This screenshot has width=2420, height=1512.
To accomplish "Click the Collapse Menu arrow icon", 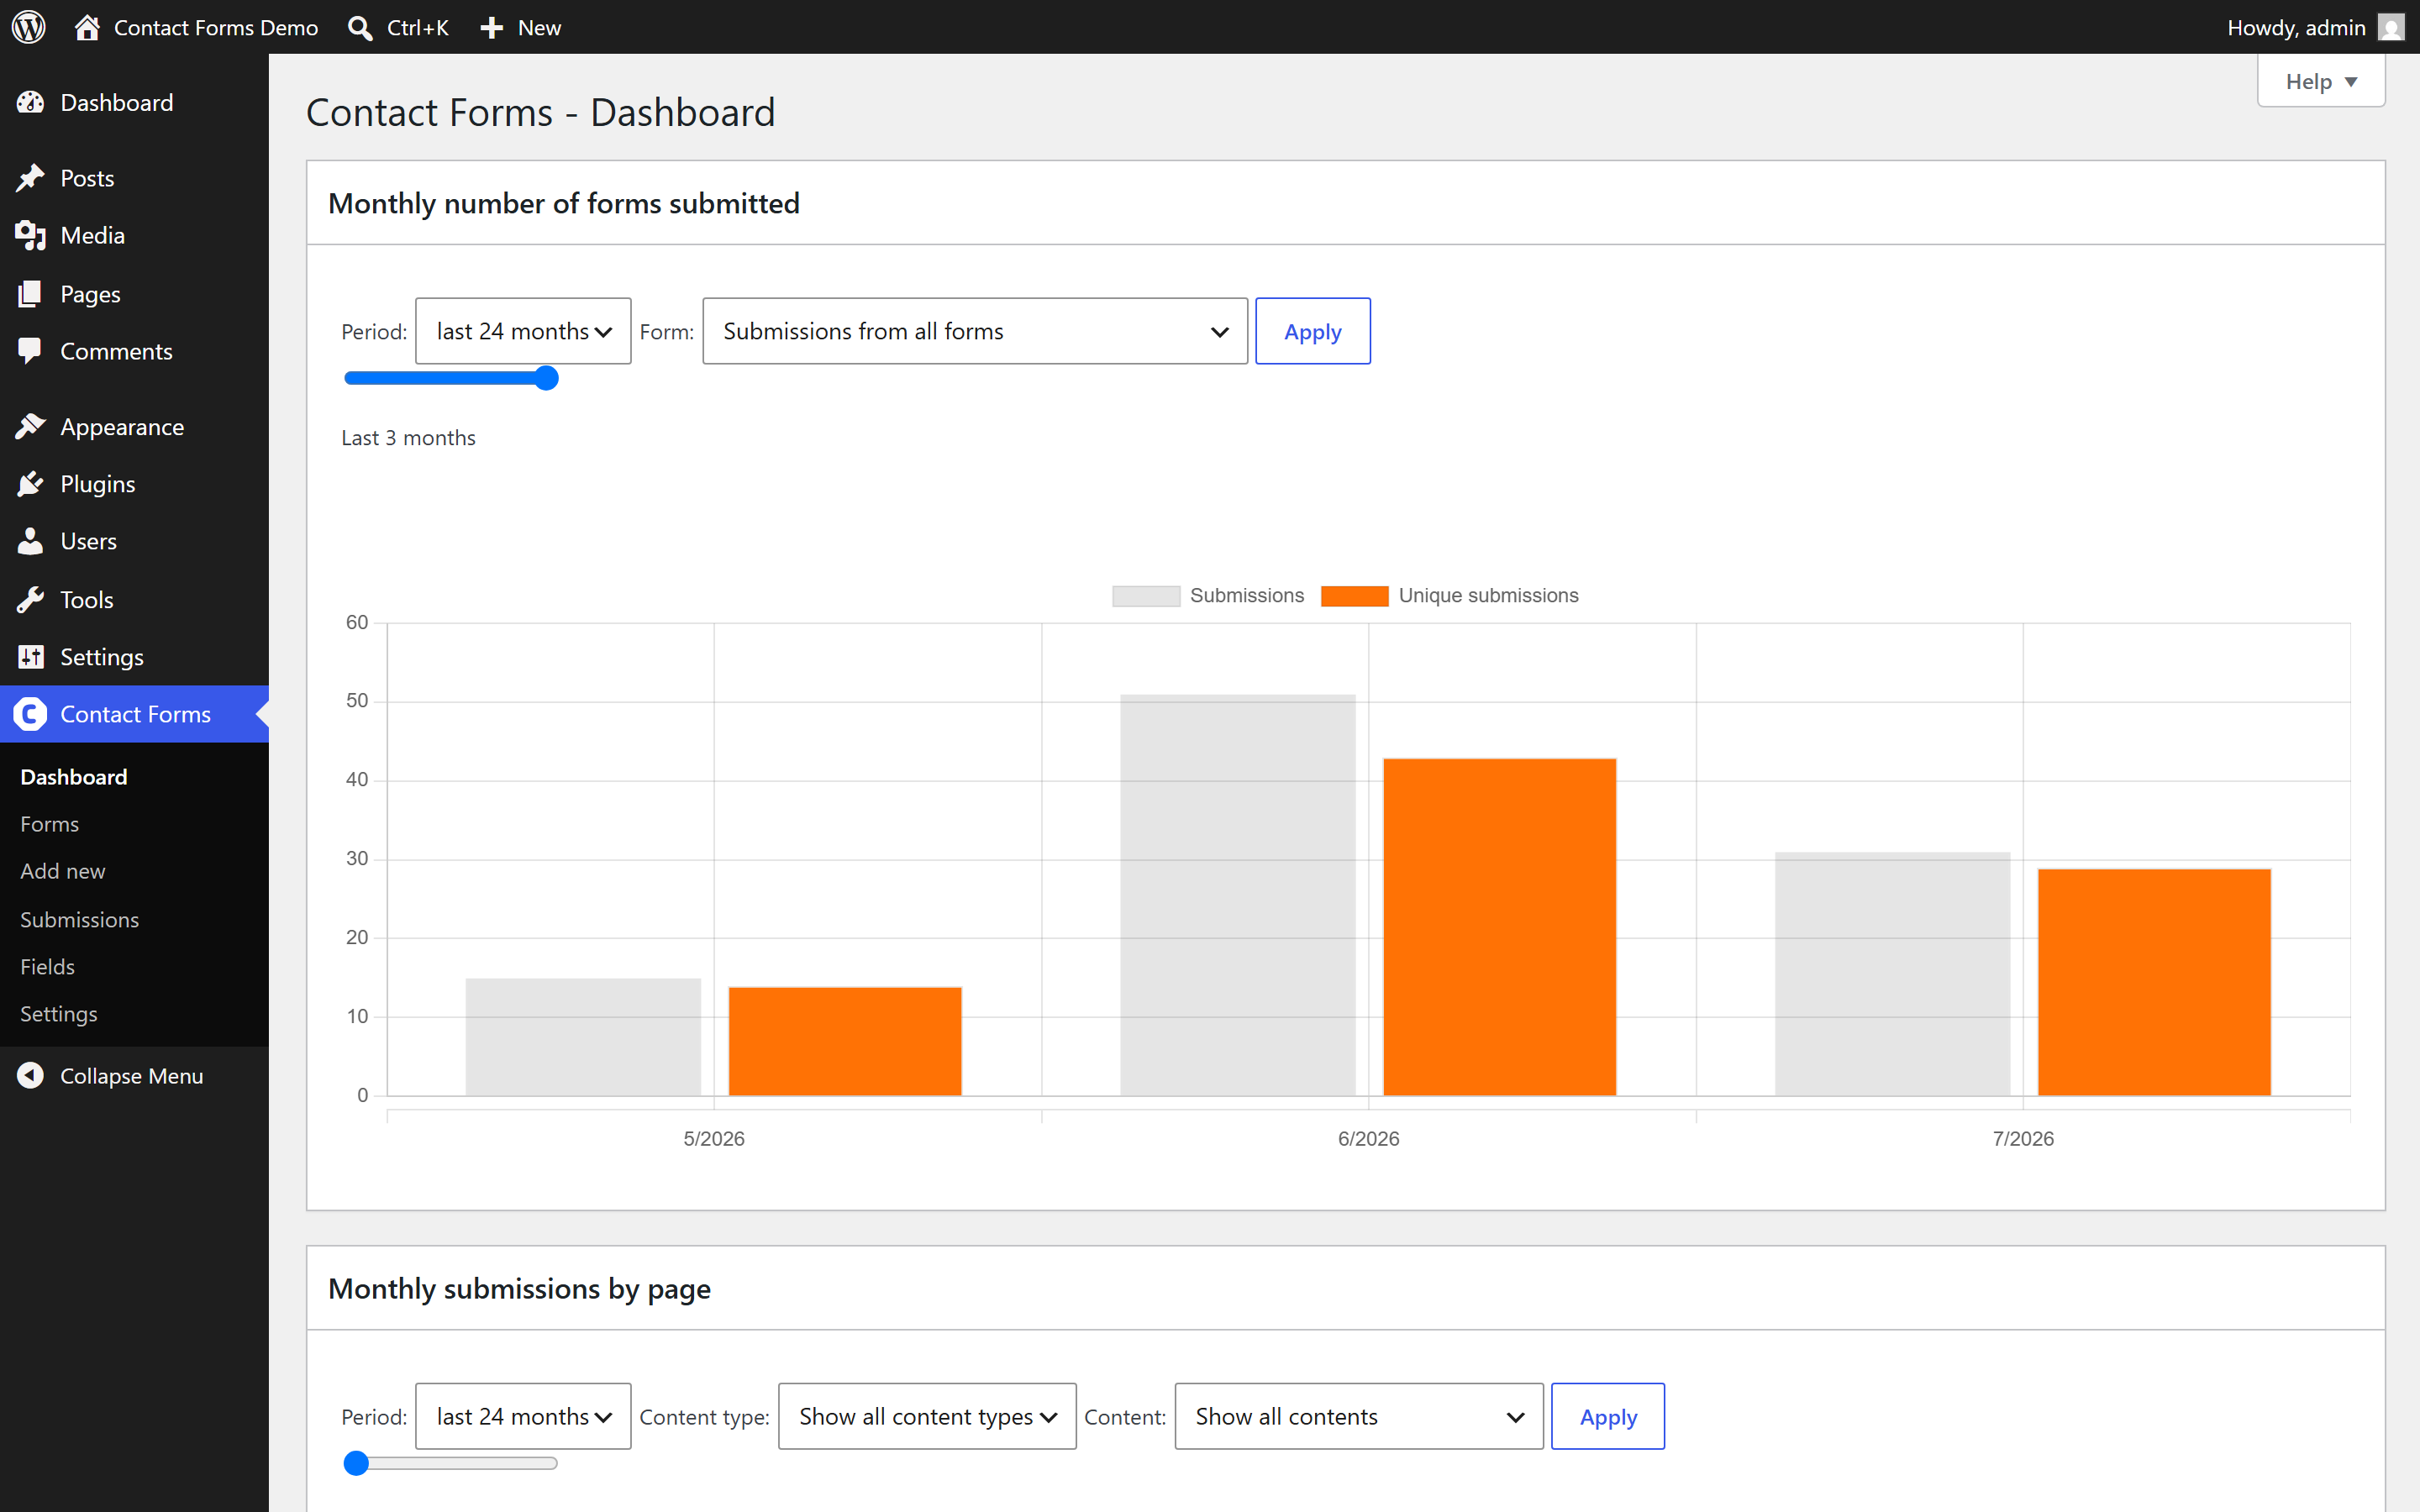I will tap(30, 1076).
